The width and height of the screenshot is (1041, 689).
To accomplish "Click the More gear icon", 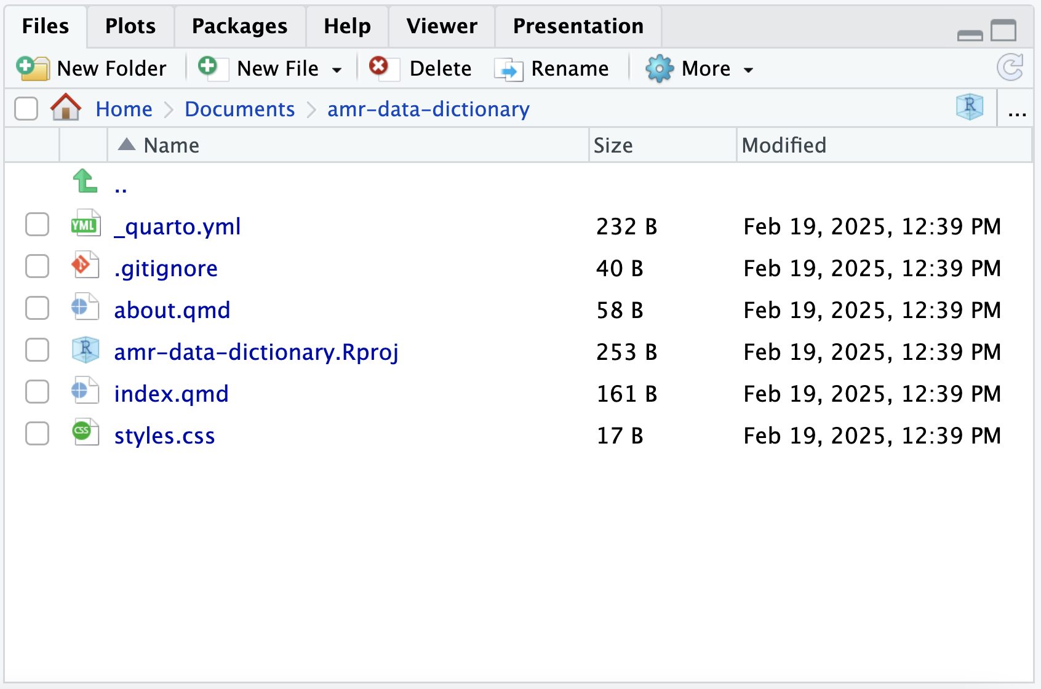I will pyautogui.click(x=660, y=68).
